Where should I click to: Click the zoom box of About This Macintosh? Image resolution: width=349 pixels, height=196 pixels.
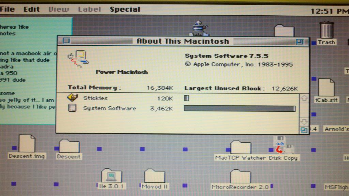(x=300, y=42)
